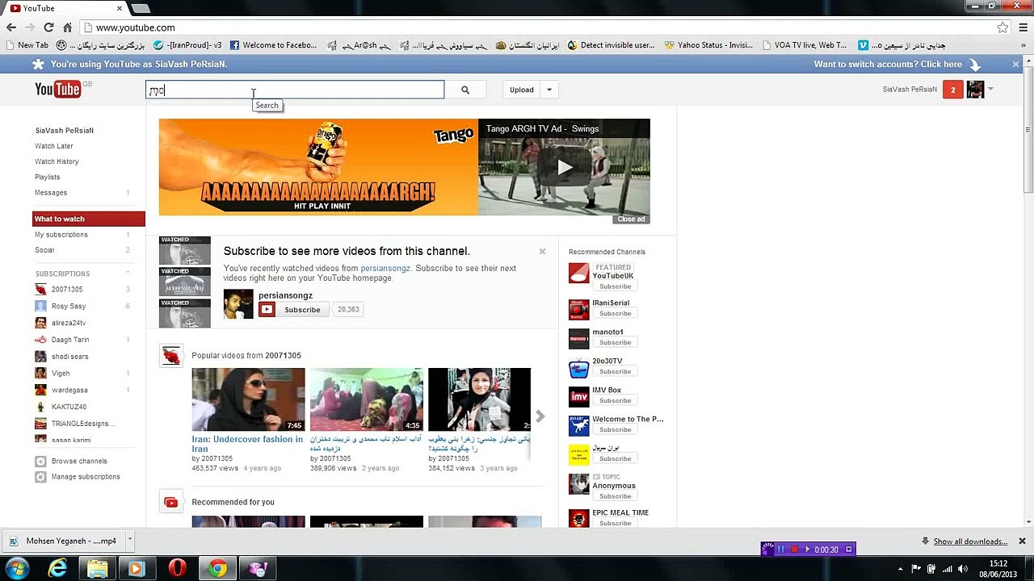This screenshot has width=1034, height=581.
Task: Click 'Show all downloads...' link
Action: coord(970,541)
